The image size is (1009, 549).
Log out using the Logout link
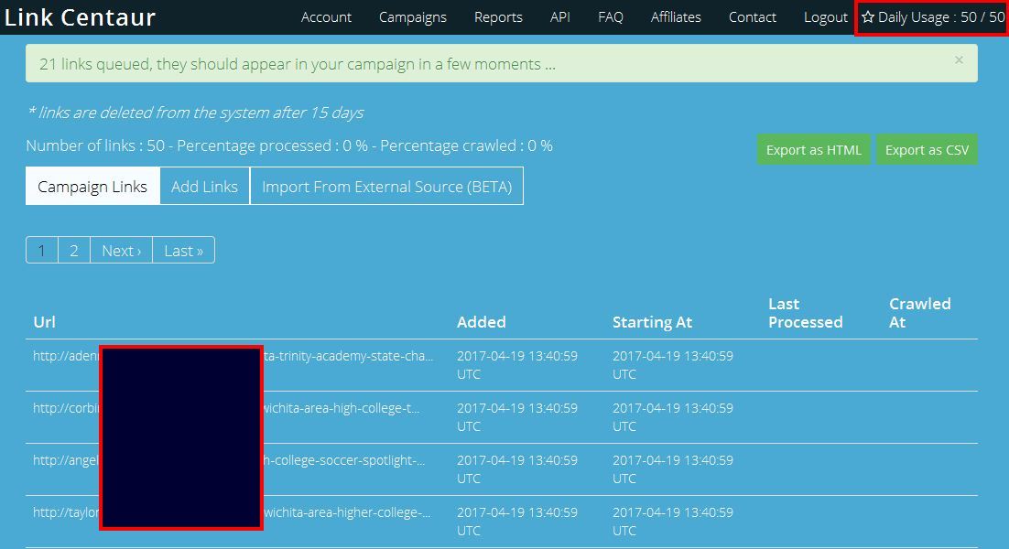(x=826, y=17)
